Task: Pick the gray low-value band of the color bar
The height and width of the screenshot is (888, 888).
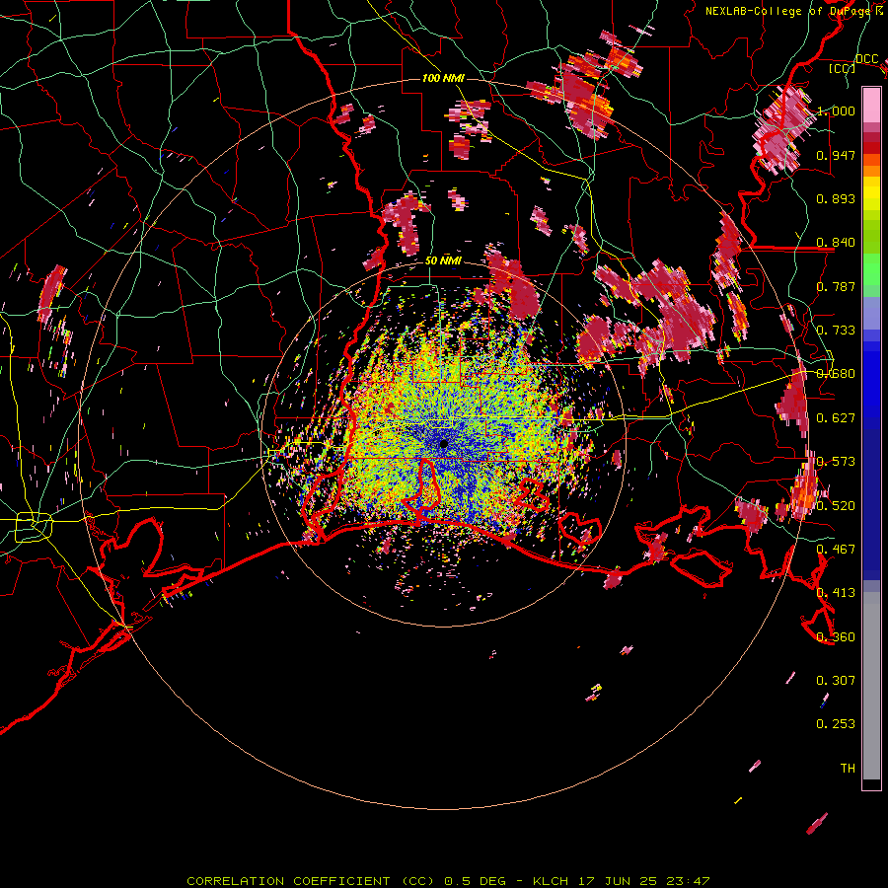Action: pyautogui.click(x=871, y=686)
